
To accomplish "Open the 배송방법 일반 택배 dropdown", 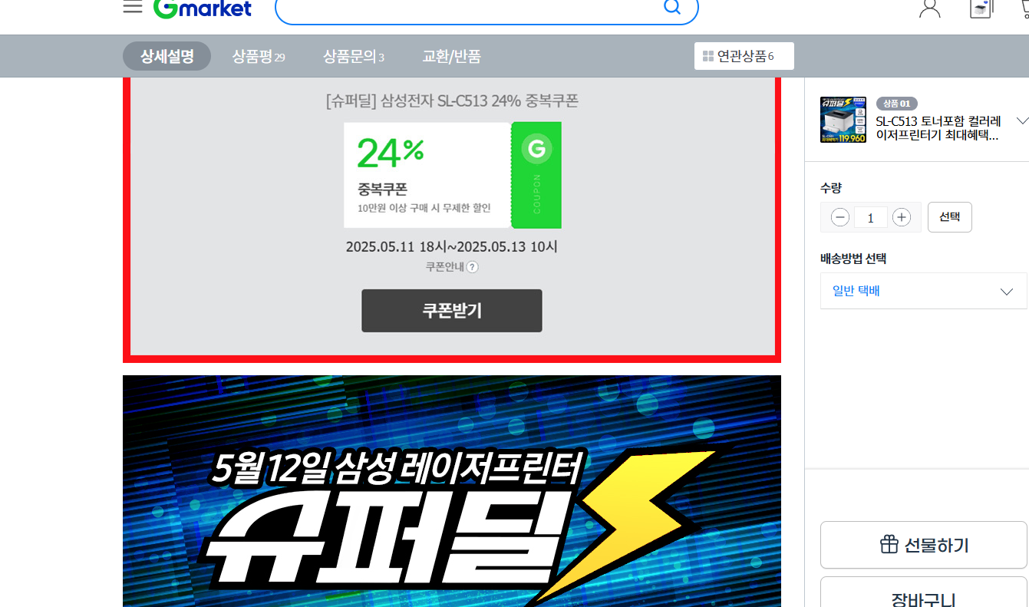I will click(923, 291).
